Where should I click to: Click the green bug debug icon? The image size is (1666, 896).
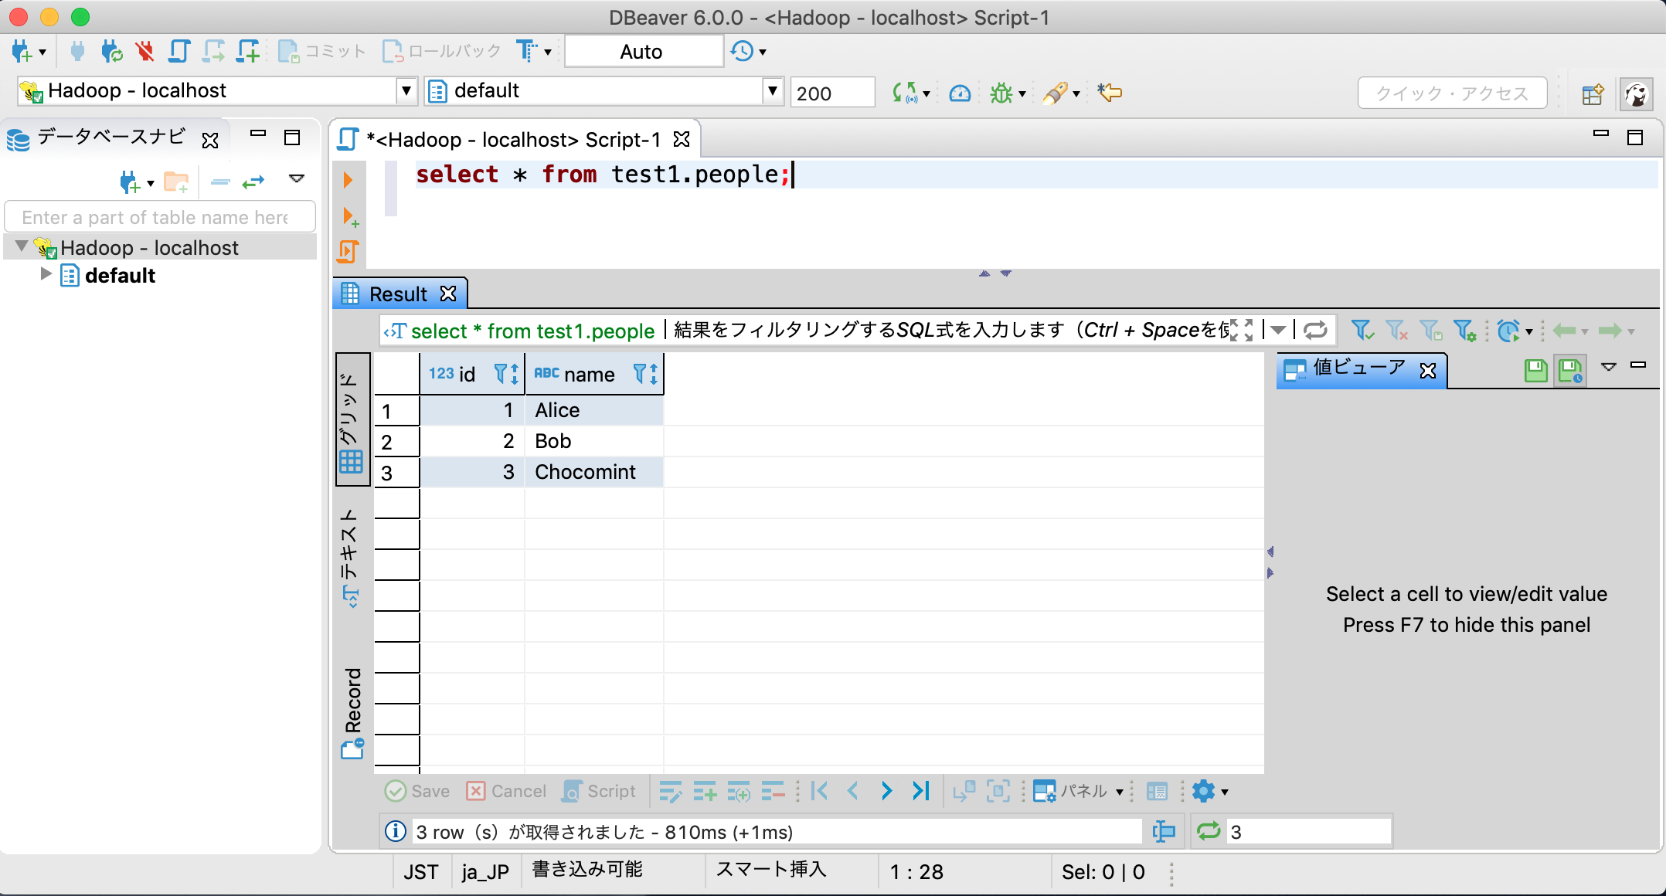pos(1001,93)
